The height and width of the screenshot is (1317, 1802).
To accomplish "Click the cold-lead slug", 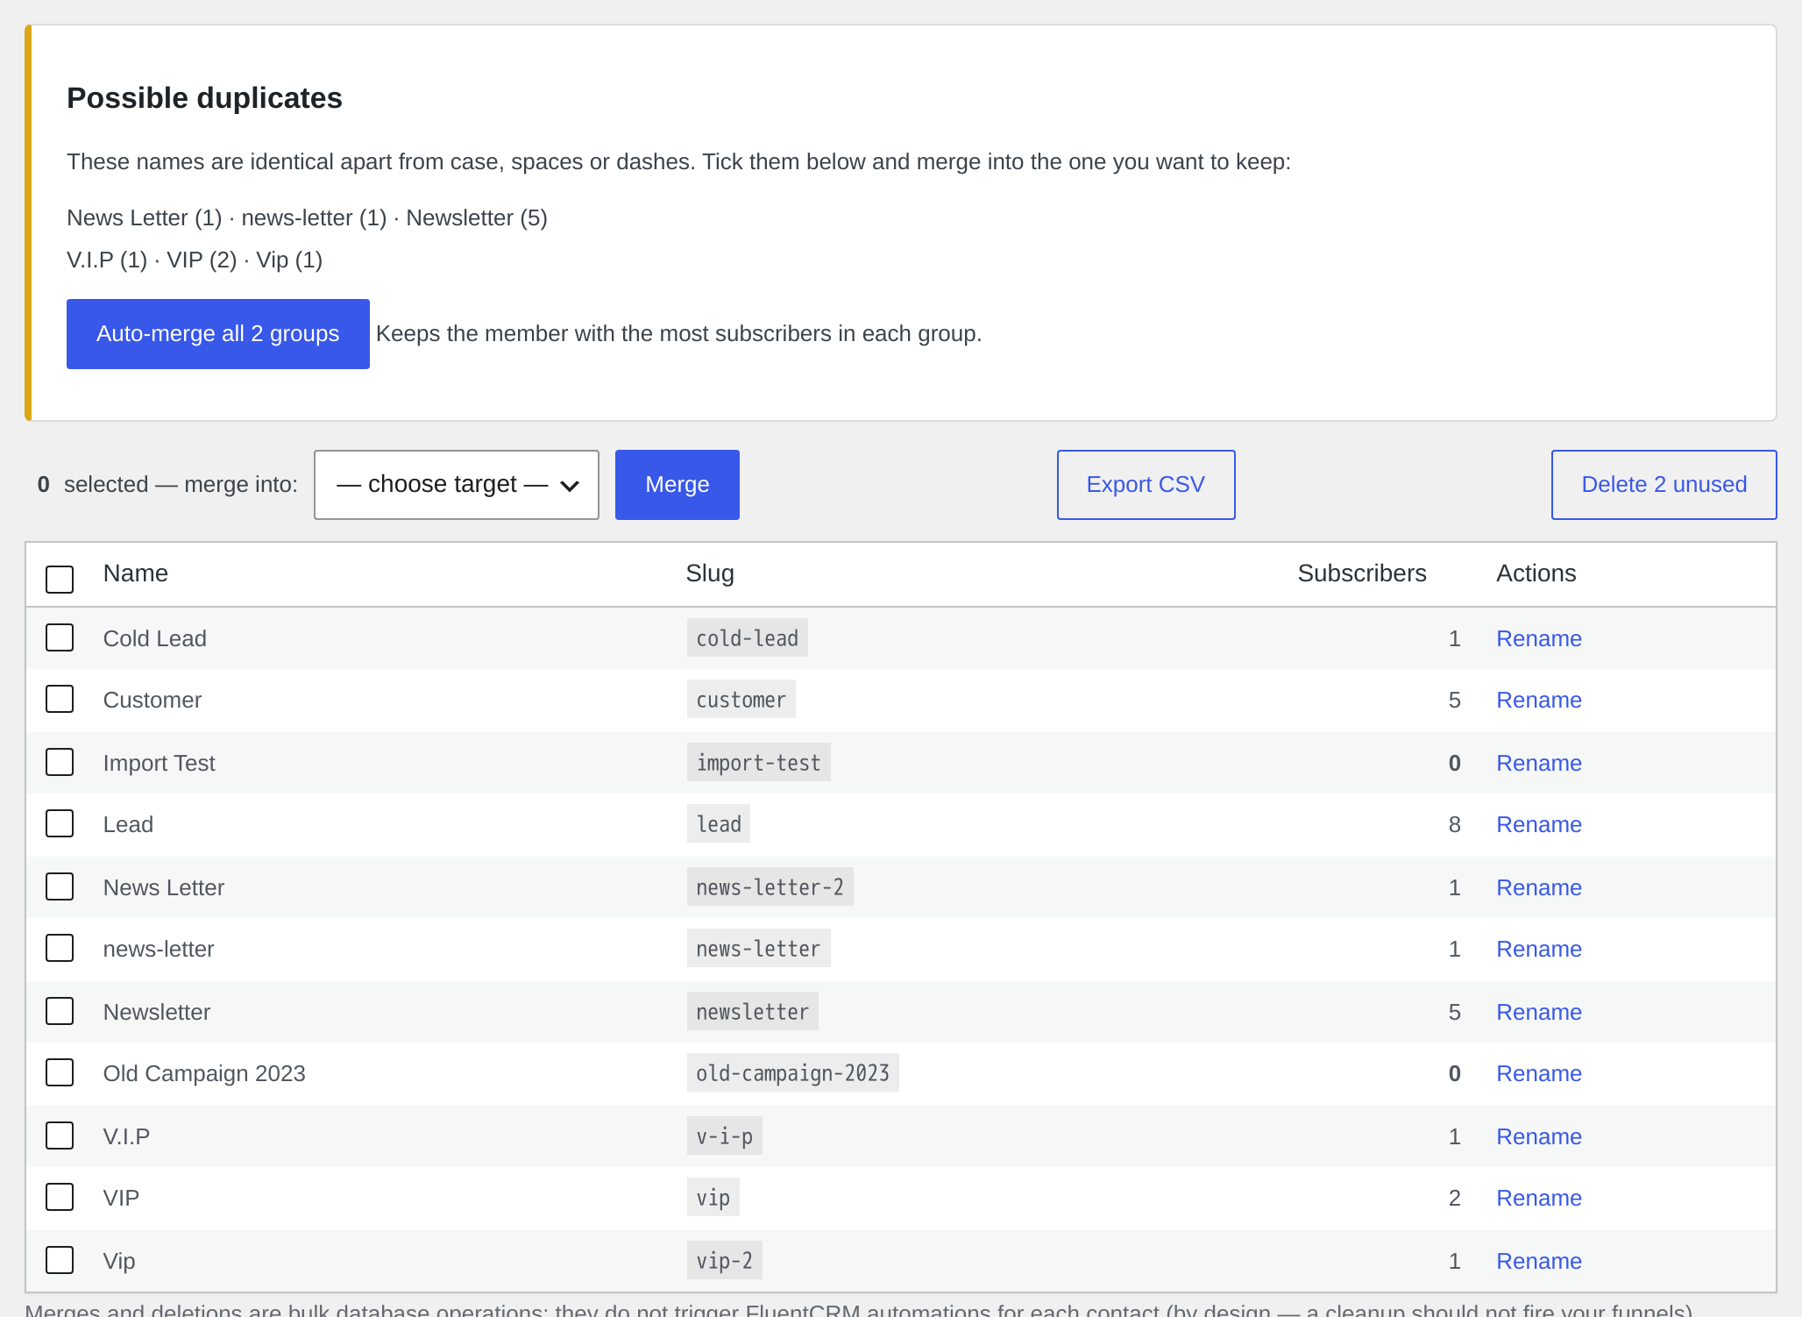I will pos(747,638).
